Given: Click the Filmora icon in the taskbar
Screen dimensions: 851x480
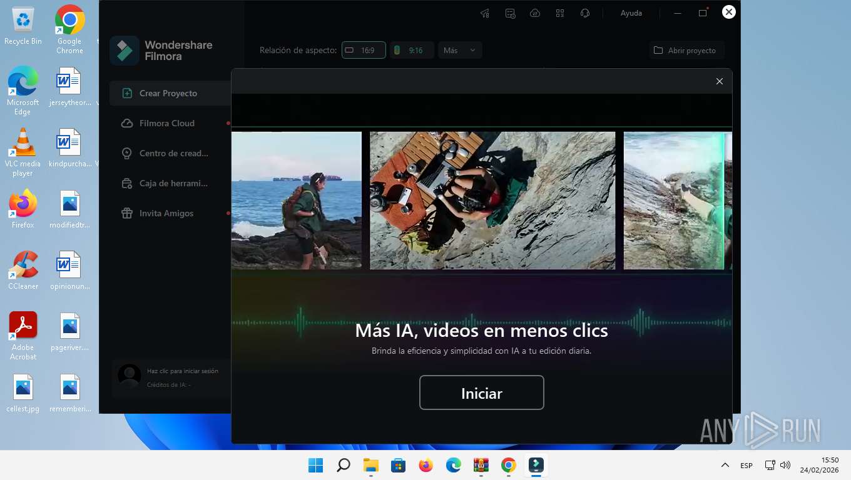Looking at the screenshot, I should click(536, 465).
